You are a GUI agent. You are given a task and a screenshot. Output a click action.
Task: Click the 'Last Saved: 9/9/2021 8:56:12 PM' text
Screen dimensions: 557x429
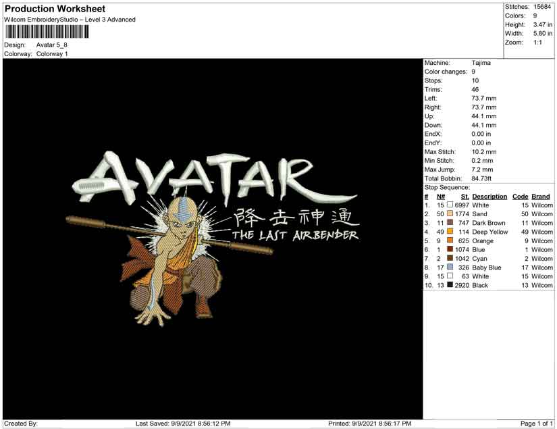coord(183,424)
